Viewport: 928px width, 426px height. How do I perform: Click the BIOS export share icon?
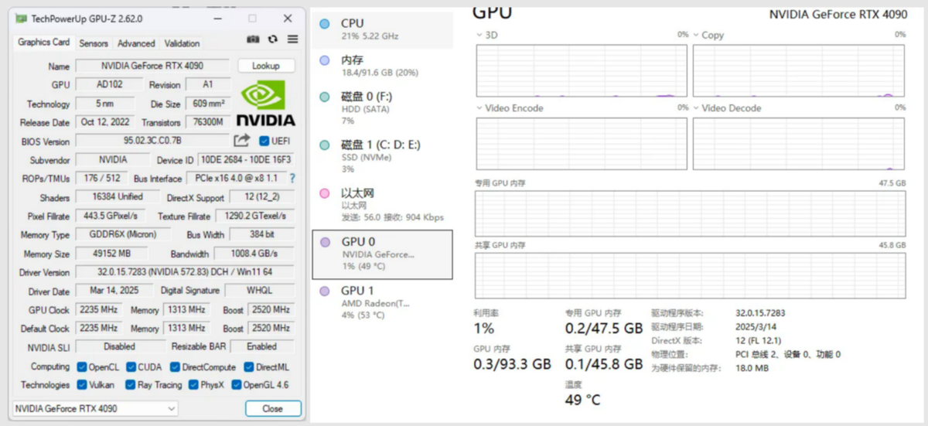click(x=242, y=141)
